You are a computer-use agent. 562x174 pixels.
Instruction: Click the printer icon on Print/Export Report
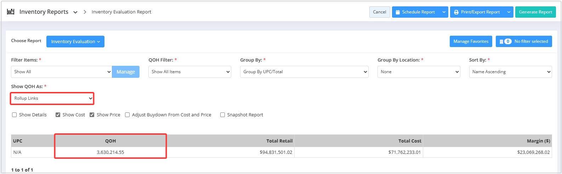tap(456, 12)
